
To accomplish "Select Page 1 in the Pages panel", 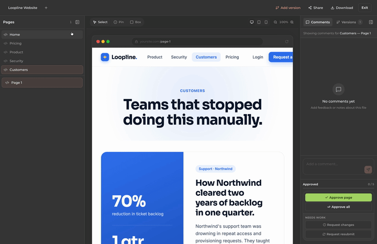I will (x=42, y=82).
